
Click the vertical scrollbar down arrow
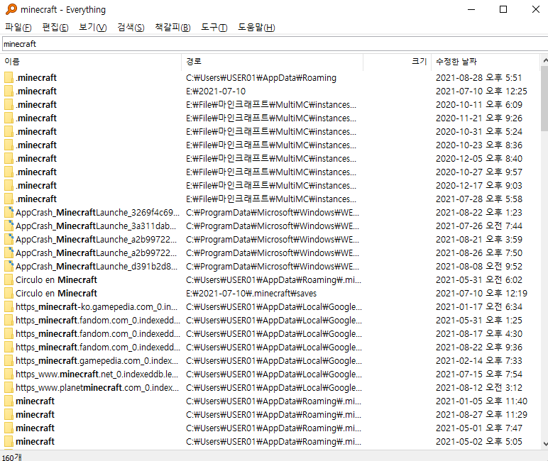(x=544, y=444)
